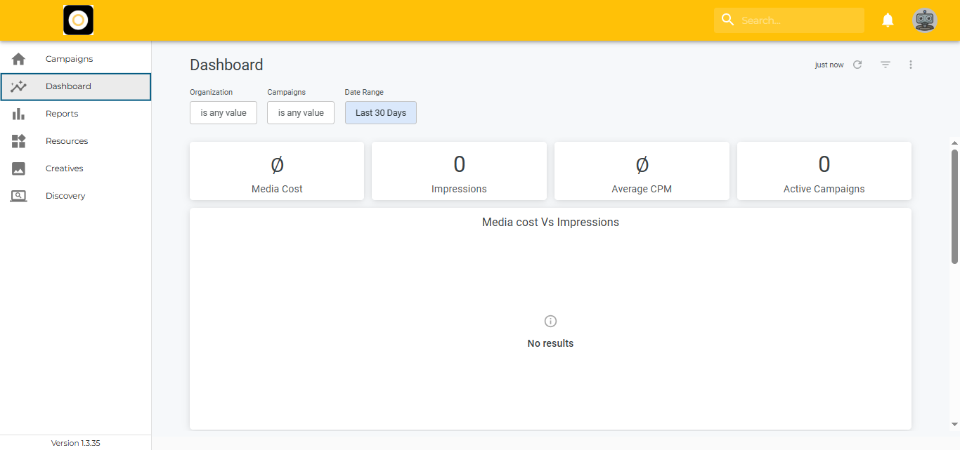Click the Resources widgets icon
Viewport: 960px width, 450px height.
(x=18, y=141)
